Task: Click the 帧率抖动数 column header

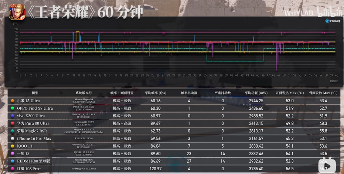Action: 189,93
